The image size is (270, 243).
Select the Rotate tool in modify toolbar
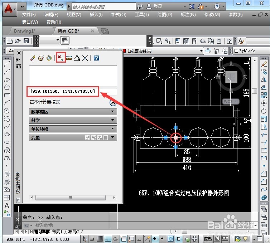click(264, 111)
